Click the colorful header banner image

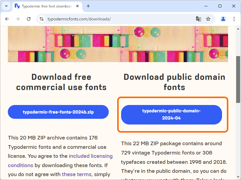117,44
